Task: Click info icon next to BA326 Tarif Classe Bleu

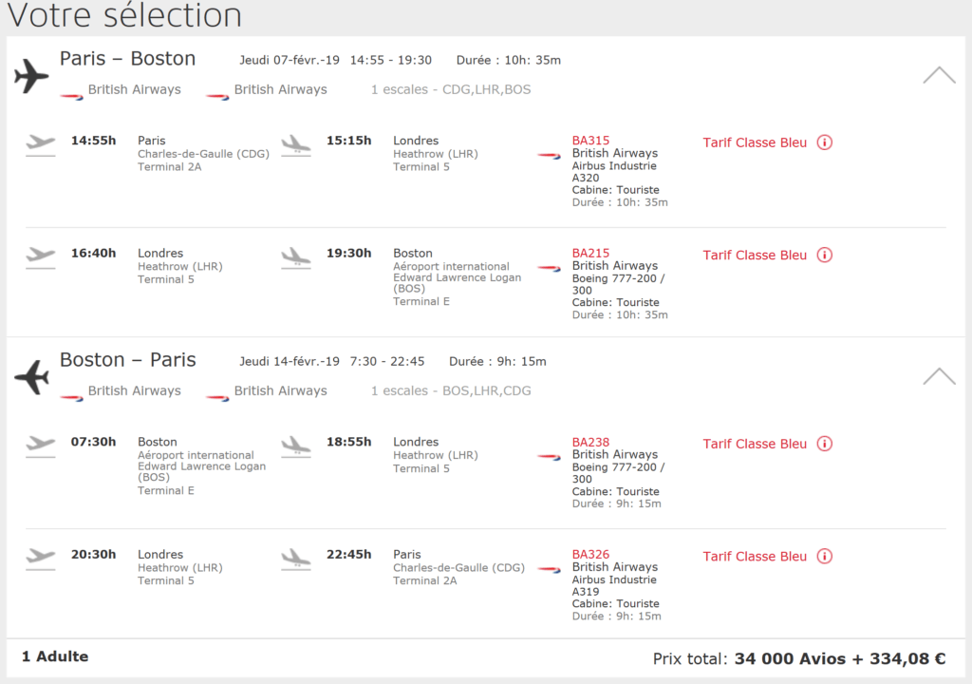Action: pos(824,556)
